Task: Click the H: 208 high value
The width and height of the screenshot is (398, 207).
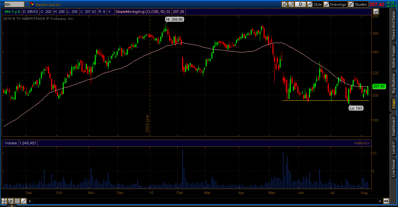Action: coord(59,12)
